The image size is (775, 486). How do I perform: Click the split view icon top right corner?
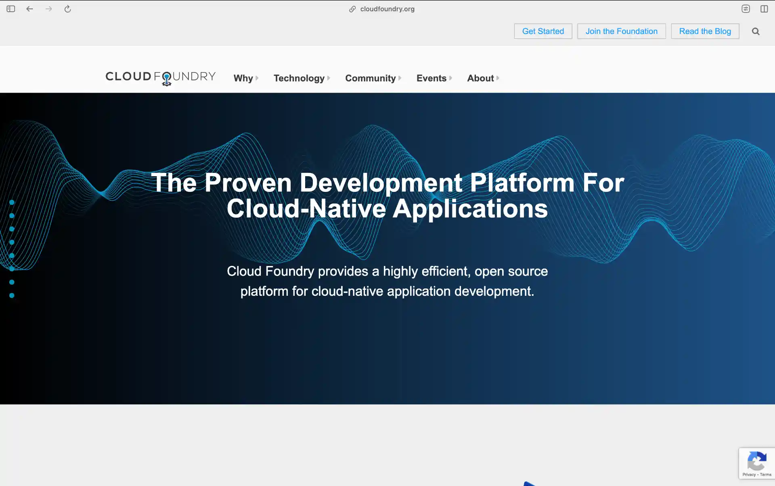coord(765,8)
